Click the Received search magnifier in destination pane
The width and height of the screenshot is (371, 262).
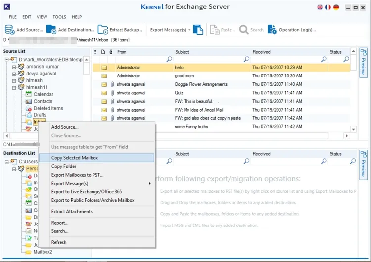[324, 161]
